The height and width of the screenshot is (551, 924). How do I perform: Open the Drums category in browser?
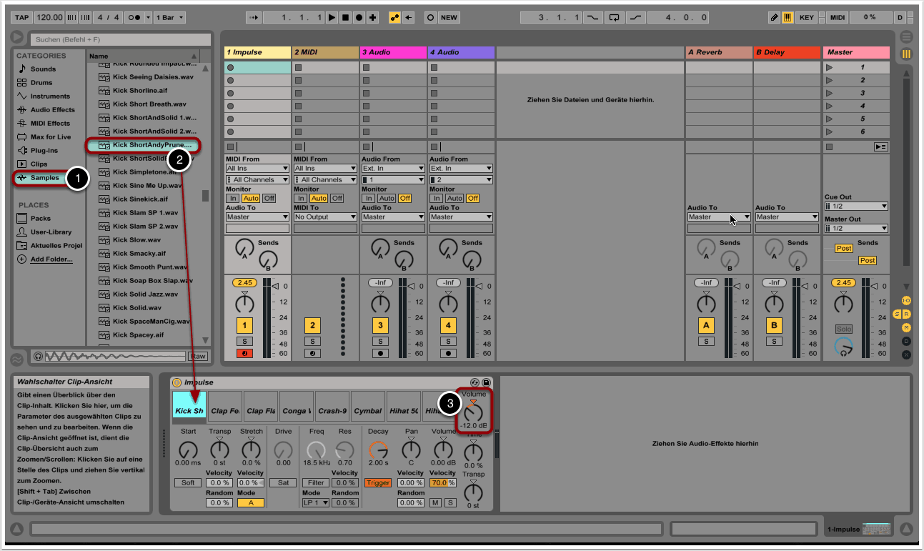tap(41, 83)
